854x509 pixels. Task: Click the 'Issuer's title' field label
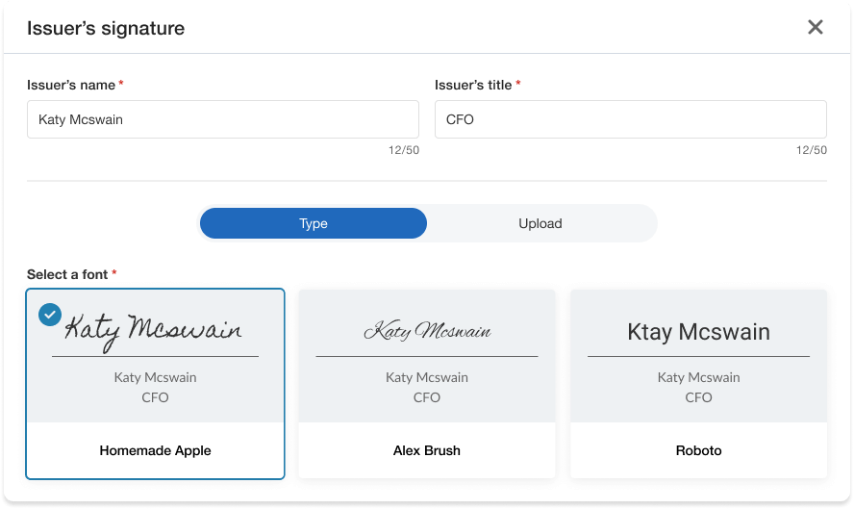[473, 85]
